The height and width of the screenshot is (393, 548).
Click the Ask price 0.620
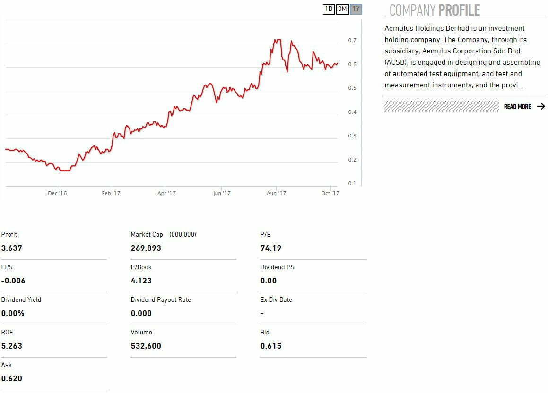pyautogui.click(x=12, y=378)
